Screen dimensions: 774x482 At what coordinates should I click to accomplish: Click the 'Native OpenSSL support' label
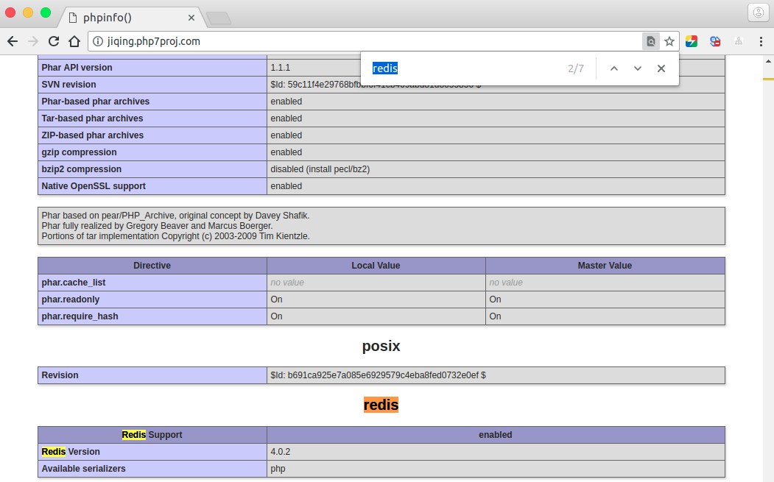[x=94, y=186]
